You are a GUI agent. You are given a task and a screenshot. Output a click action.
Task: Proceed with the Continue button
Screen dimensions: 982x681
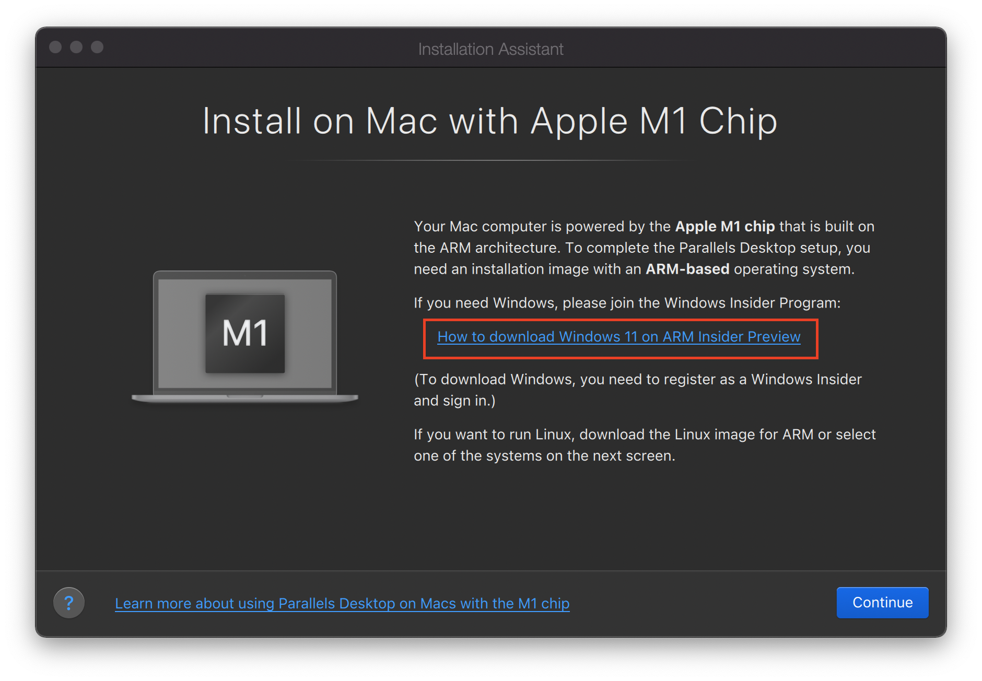(882, 603)
